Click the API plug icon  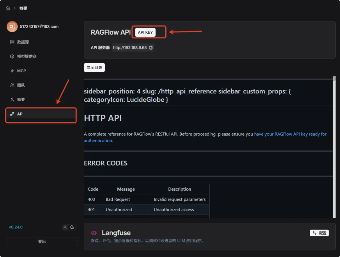pyautogui.click(x=12, y=114)
